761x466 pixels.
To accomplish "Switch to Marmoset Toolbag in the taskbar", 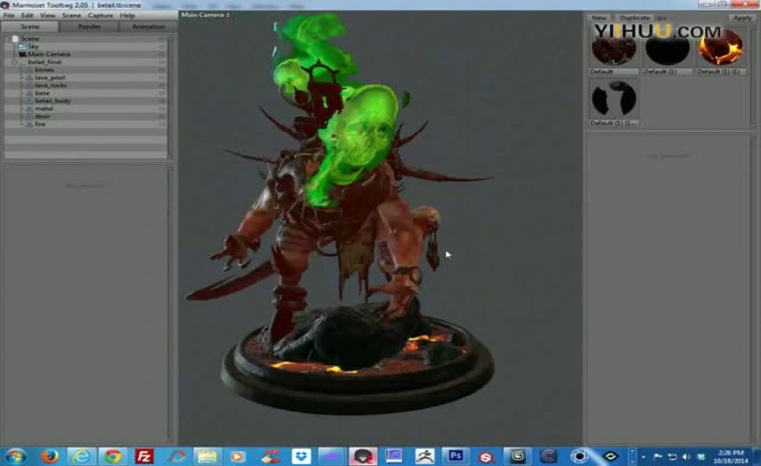I will click(363, 457).
